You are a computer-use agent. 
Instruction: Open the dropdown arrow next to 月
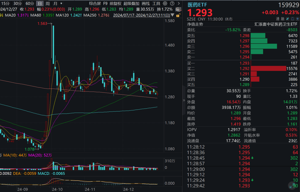tap(61, 4)
